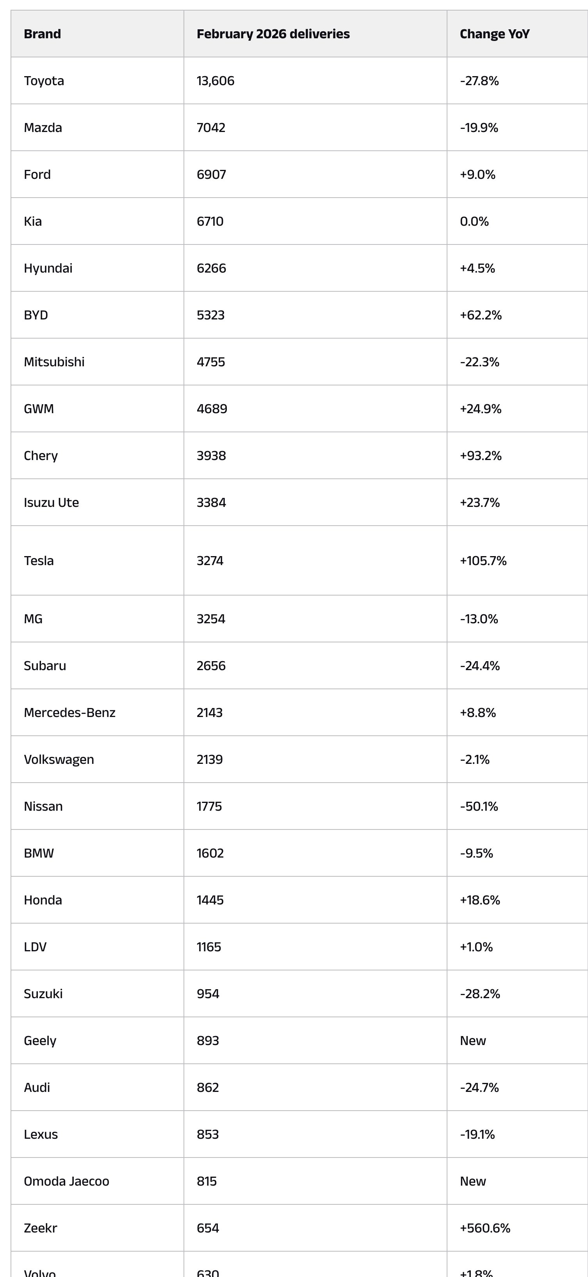This screenshot has height=1277, width=588.
Task: Click Toyota's 13,606 deliveries figure
Action: (215, 81)
